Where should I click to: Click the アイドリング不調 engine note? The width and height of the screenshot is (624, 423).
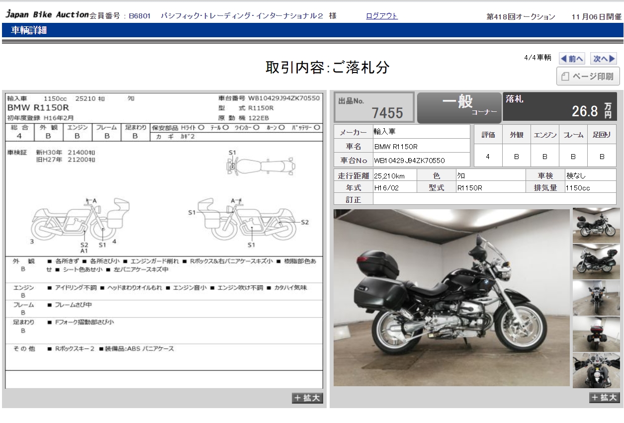pos(72,288)
